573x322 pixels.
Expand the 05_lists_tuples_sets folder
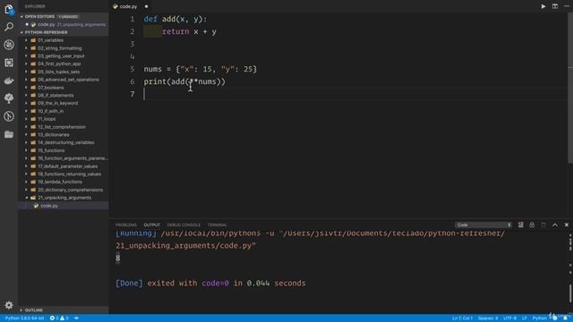coord(64,72)
